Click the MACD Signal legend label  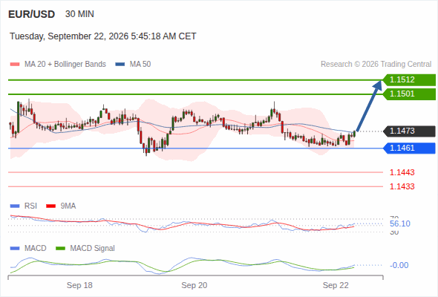click(93, 249)
